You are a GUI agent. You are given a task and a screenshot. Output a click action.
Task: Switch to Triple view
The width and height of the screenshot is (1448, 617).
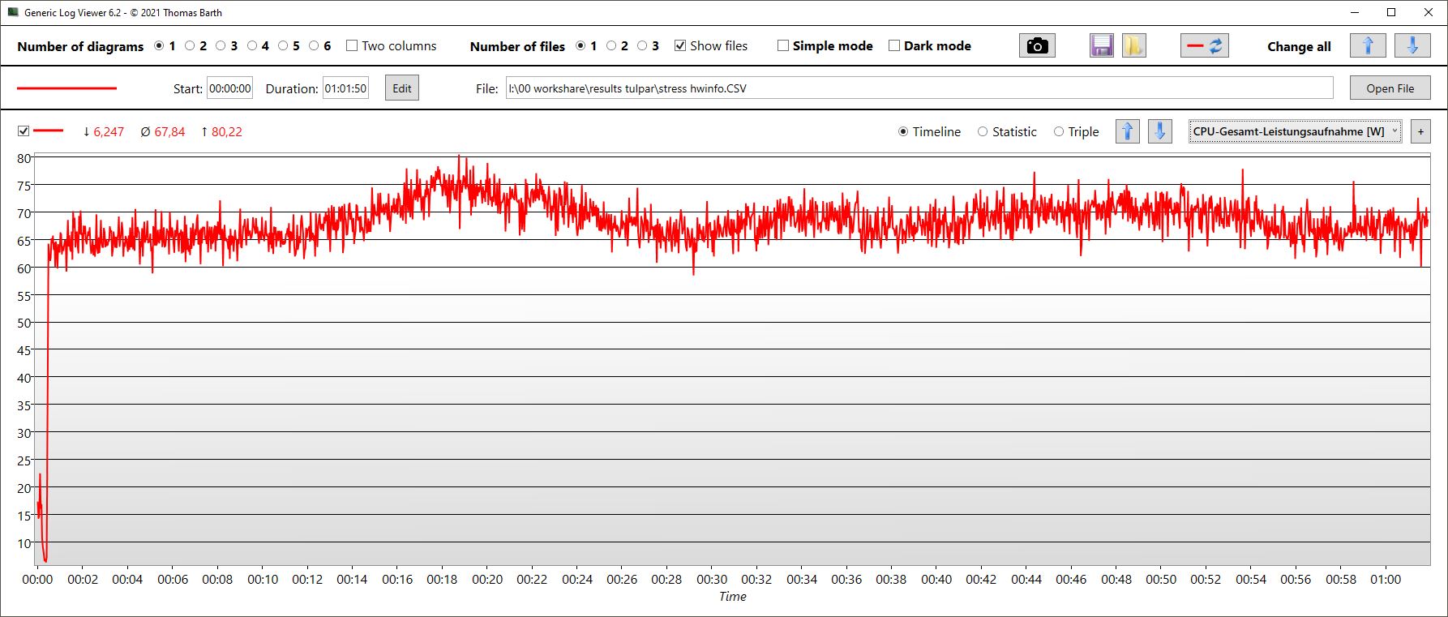[x=1059, y=131]
